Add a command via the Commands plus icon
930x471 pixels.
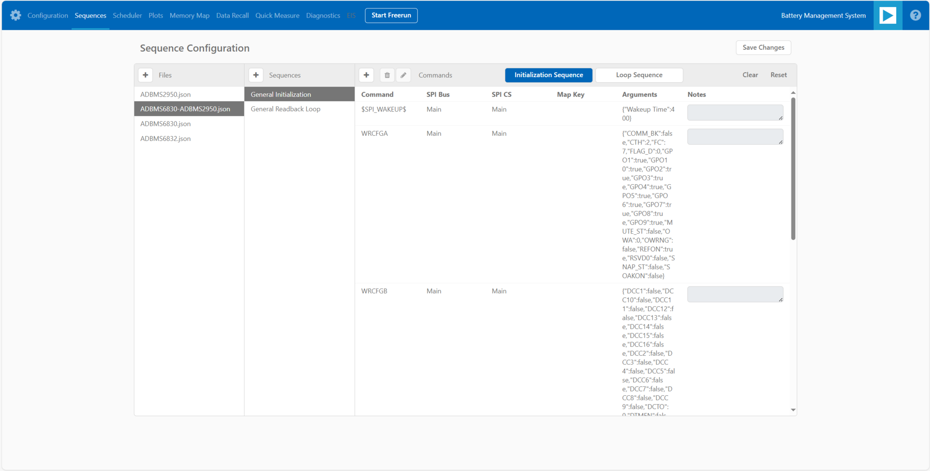pyautogui.click(x=366, y=75)
